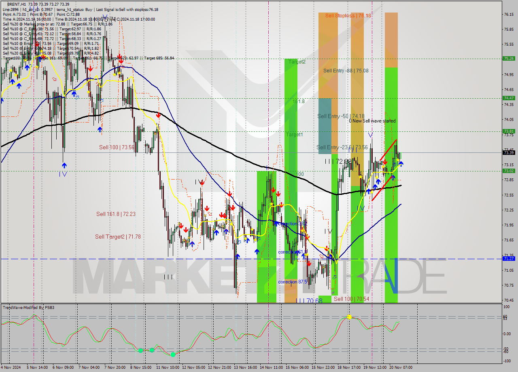Click the TrendWave-Modified By FSB3 indicator title

coord(28,308)
